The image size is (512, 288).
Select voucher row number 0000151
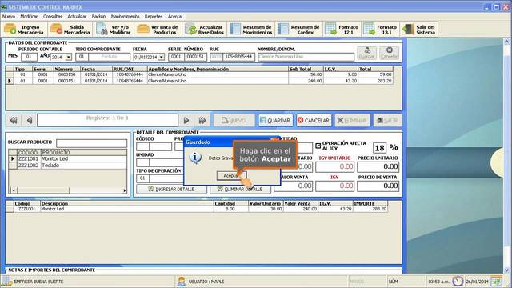[x=199, y=81]
